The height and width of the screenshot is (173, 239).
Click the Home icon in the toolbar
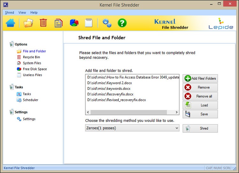(x=10, y=23)
